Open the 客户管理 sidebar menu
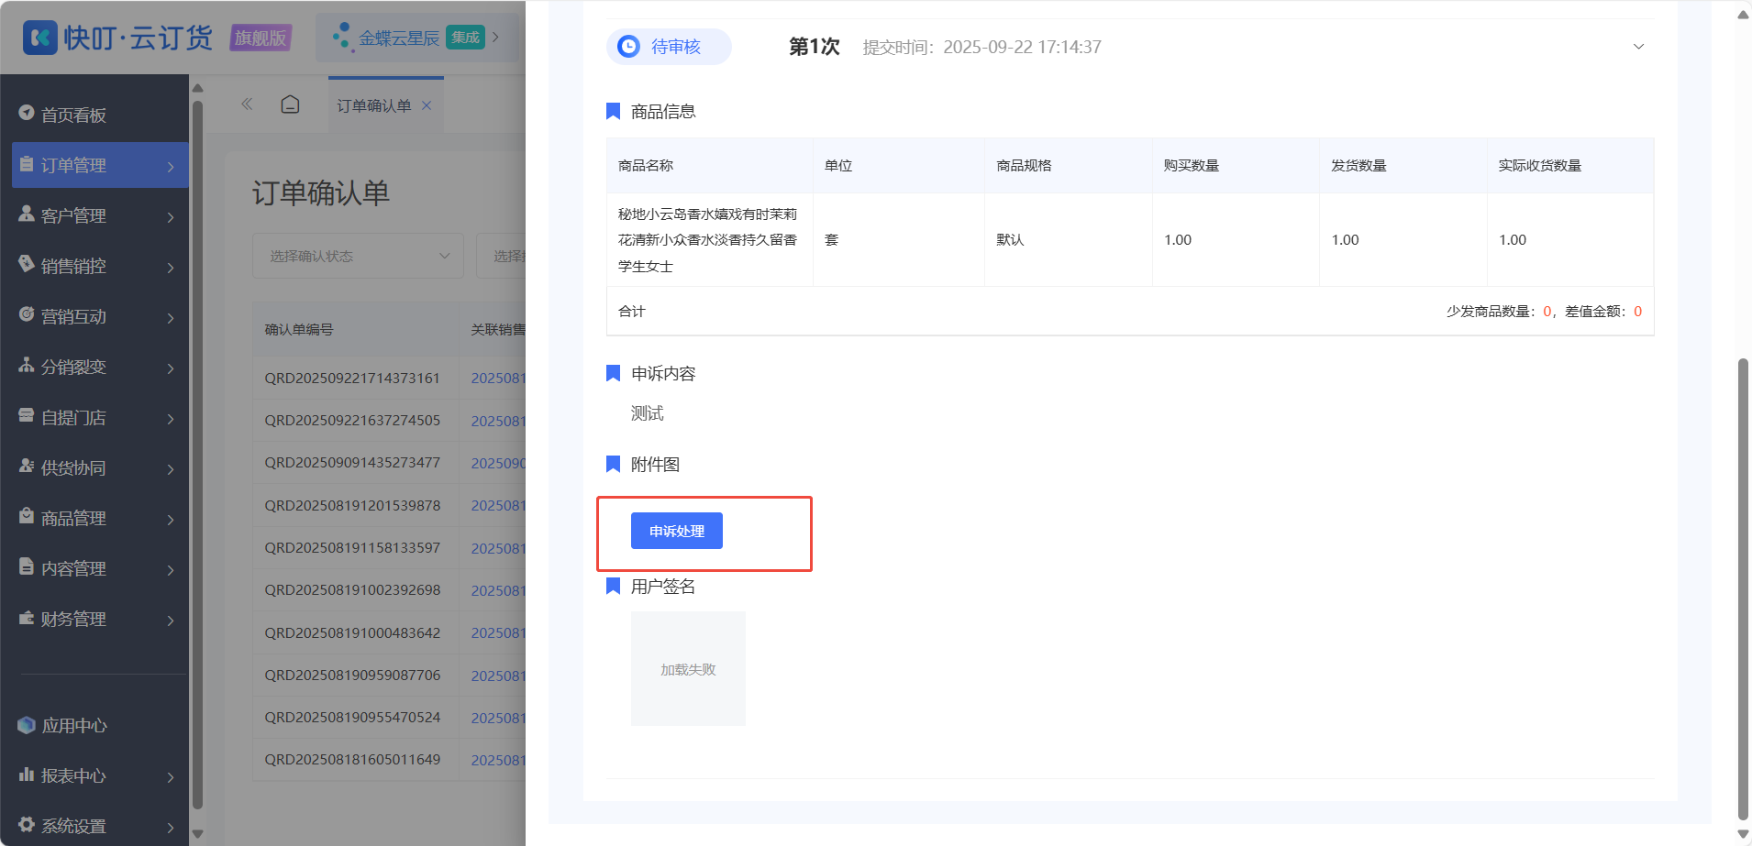Screen dimensions: 1752x846 (x=100, y=215)
